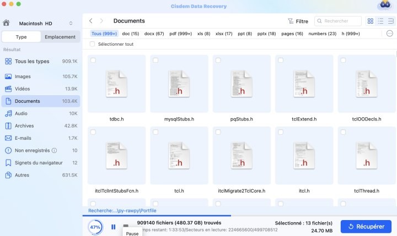Stop the scan with stop button
The height and width of the screenshot is (236, 397).
[x=126, y=226]
